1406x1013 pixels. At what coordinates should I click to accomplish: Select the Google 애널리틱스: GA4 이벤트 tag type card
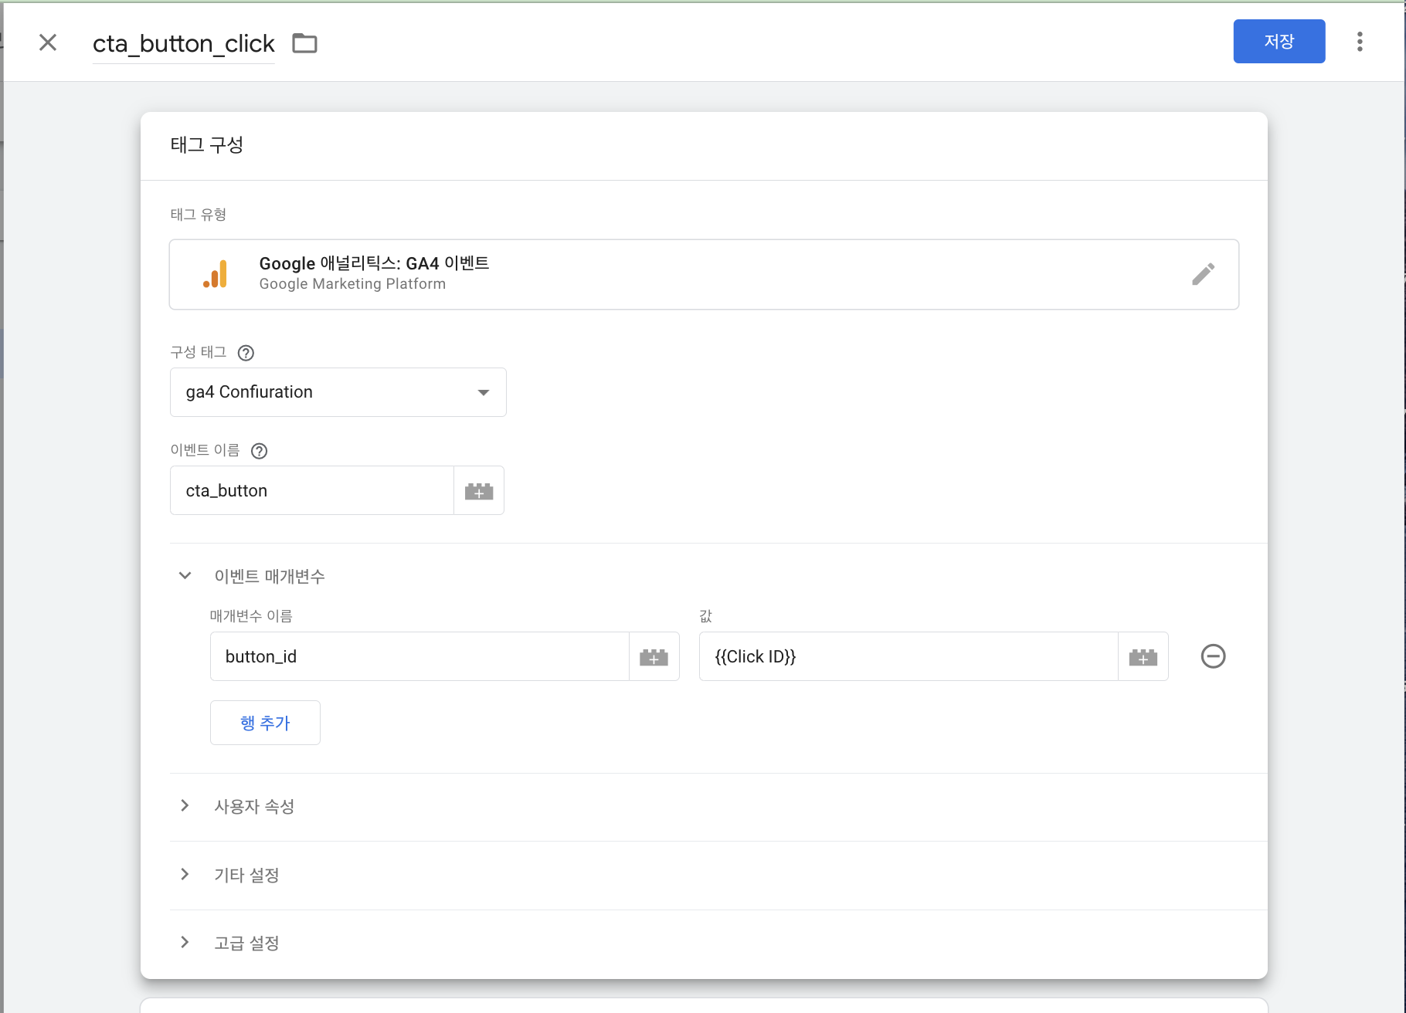click(704, 274)
